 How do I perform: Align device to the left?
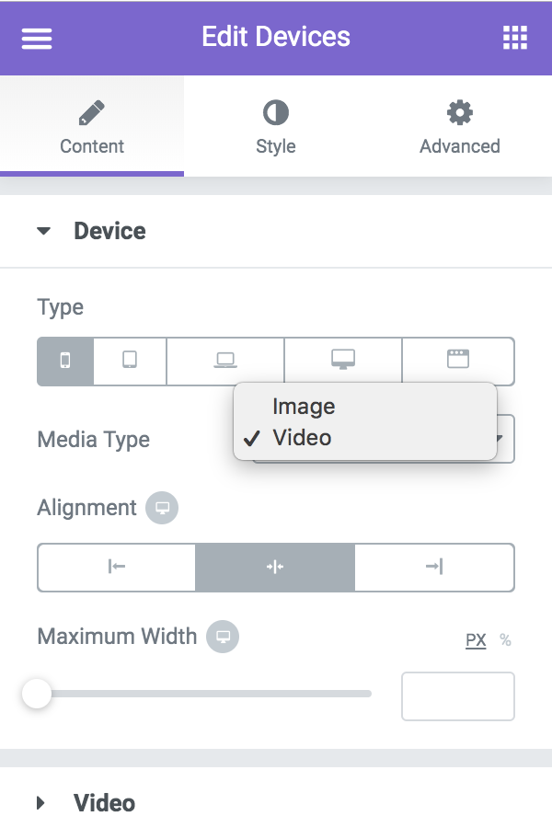click(x=117, y=568)
